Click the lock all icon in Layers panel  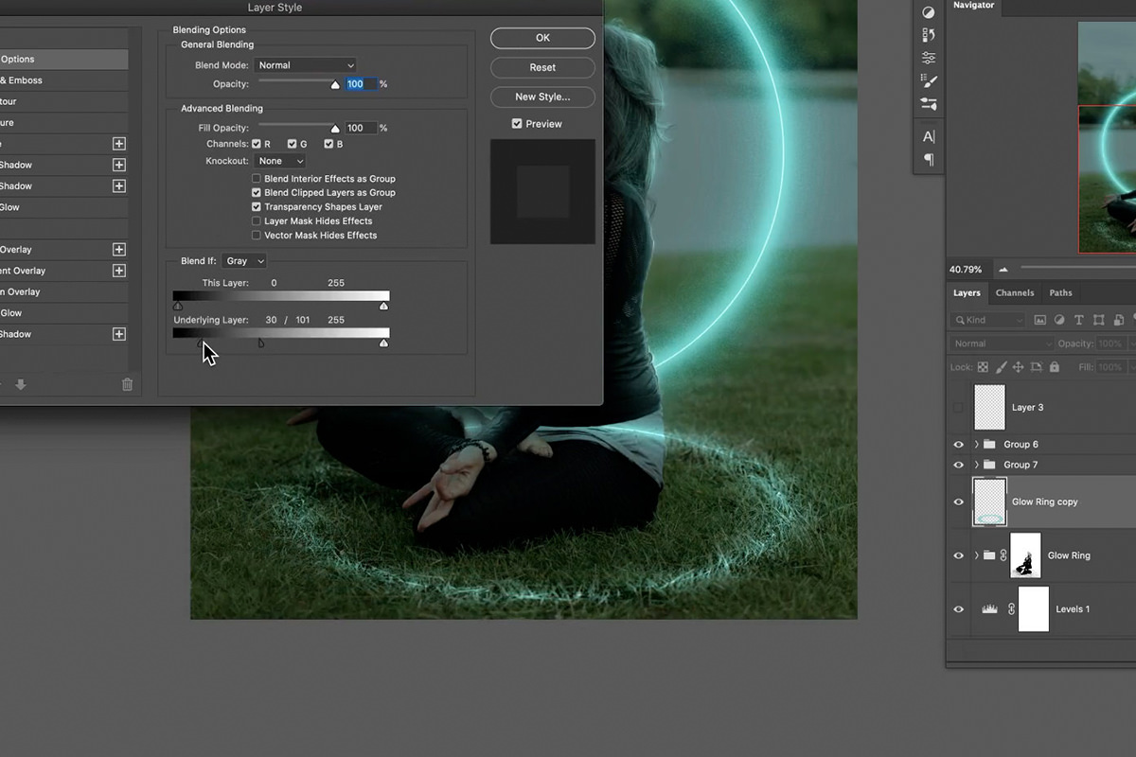coord(1055,367)
